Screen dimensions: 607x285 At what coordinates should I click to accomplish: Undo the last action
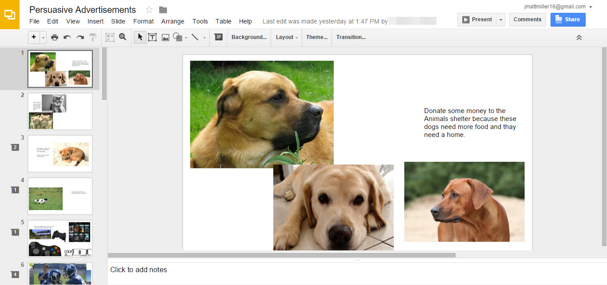67,37
